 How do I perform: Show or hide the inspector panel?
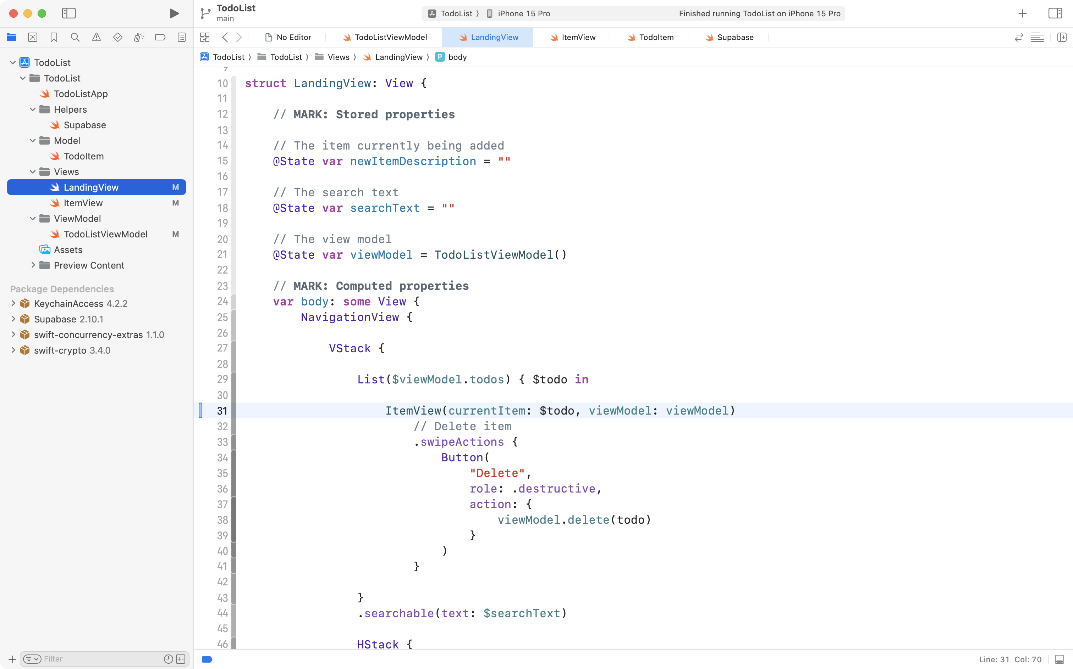pyautogui.click(x=1056, y=13)
